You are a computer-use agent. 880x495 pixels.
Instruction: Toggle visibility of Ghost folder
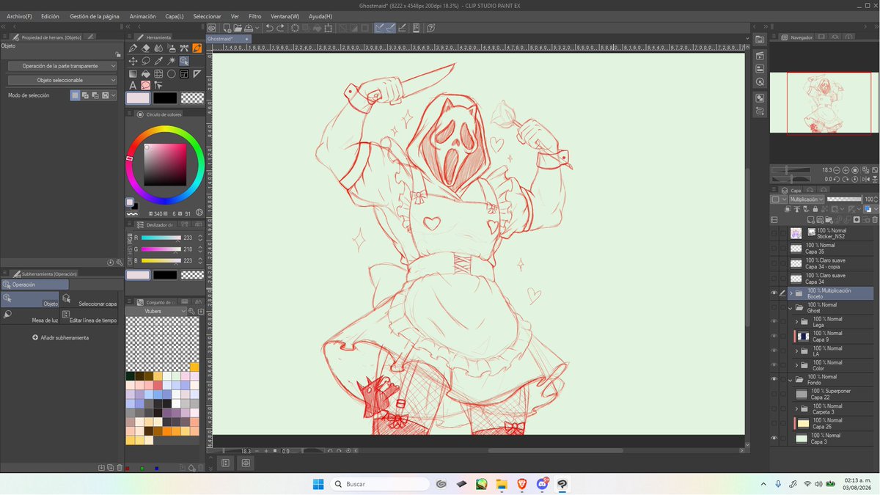click(774, 307)
